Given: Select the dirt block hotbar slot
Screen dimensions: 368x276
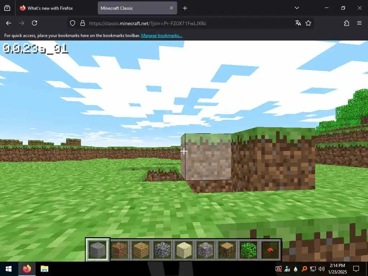Looking at the screenshot, I should point(119,250).
